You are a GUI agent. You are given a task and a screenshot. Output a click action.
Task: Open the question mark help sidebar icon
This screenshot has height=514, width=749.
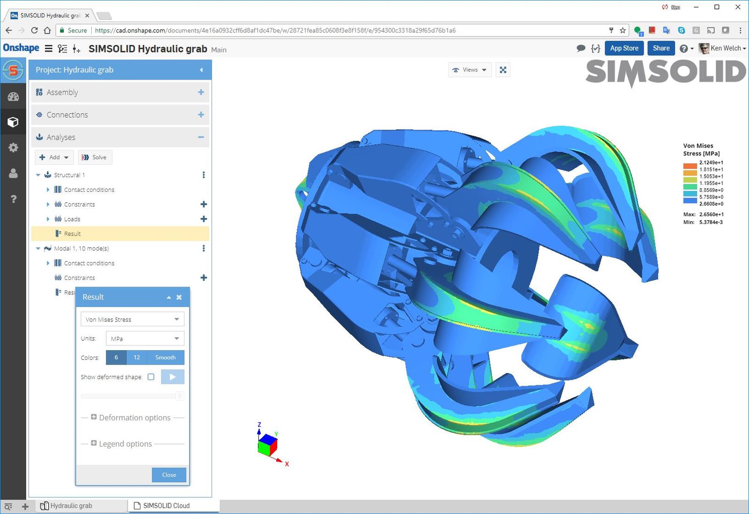point(13,199)
